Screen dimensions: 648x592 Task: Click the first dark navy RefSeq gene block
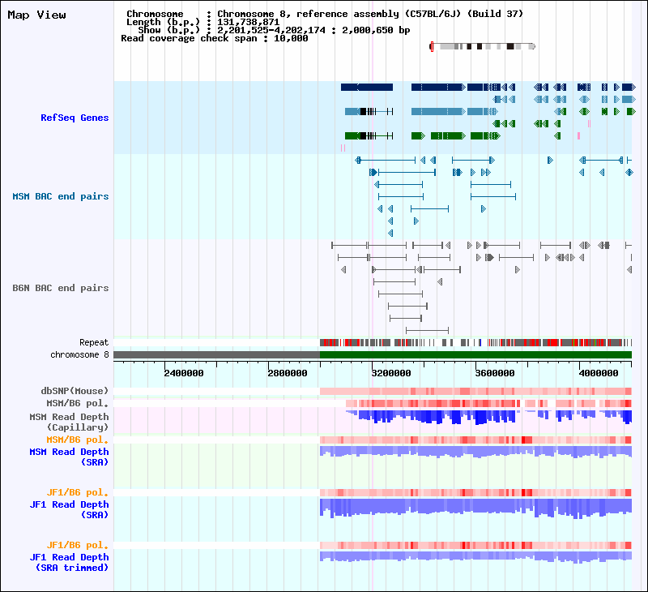point(367,88)
